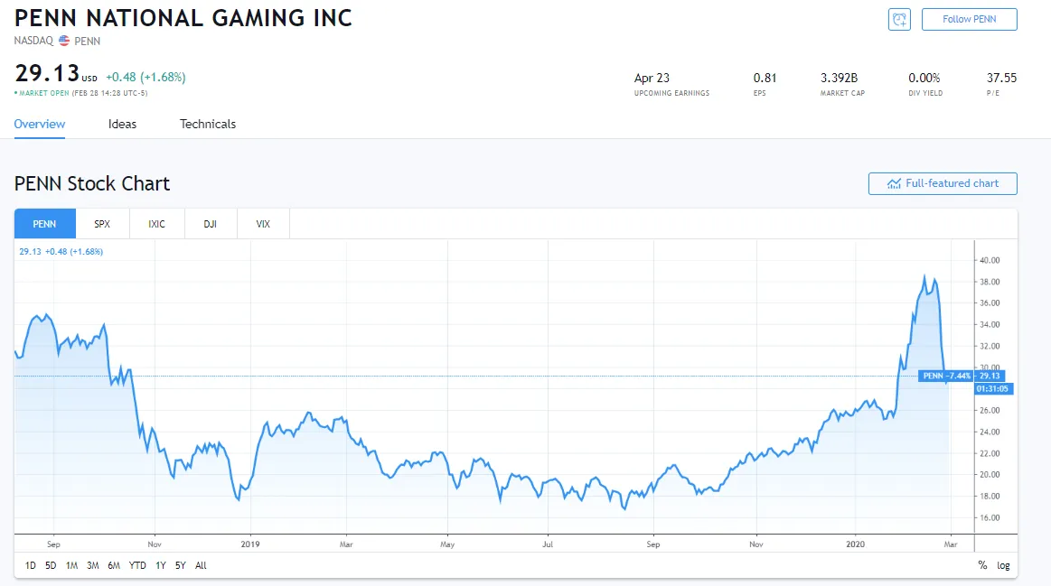The width and height of the screenshot is (1051, 586).
Task: Click the 2019 label on time axis
Action: tap(250, 544)
